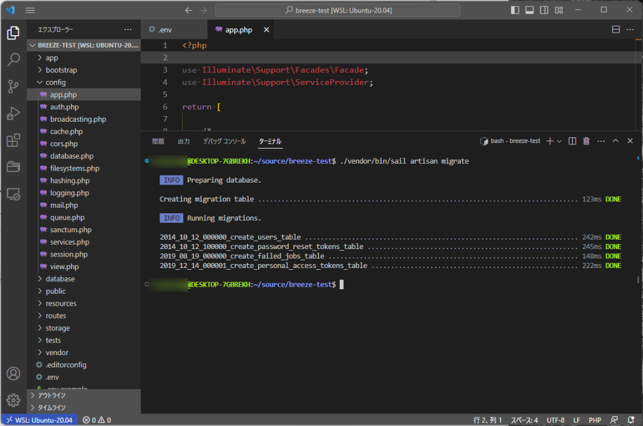Open the terminal profile dropdown arrow
Viewport: 643px width, 426px height.
[559, 141]
